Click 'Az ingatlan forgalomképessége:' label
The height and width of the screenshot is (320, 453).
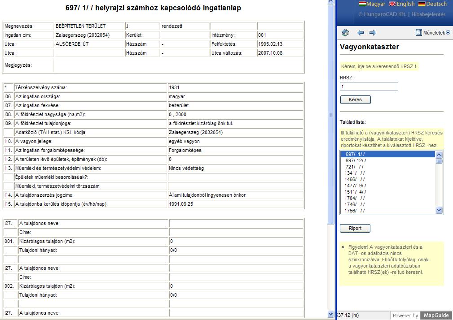49,150
